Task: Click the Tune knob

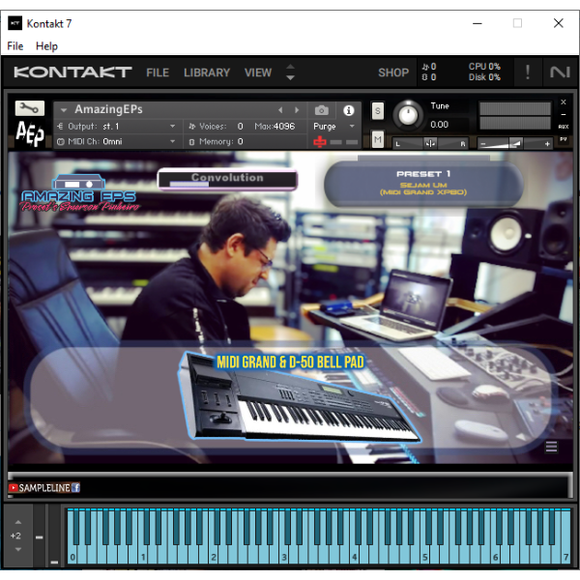Action: (x=408, y=115)
